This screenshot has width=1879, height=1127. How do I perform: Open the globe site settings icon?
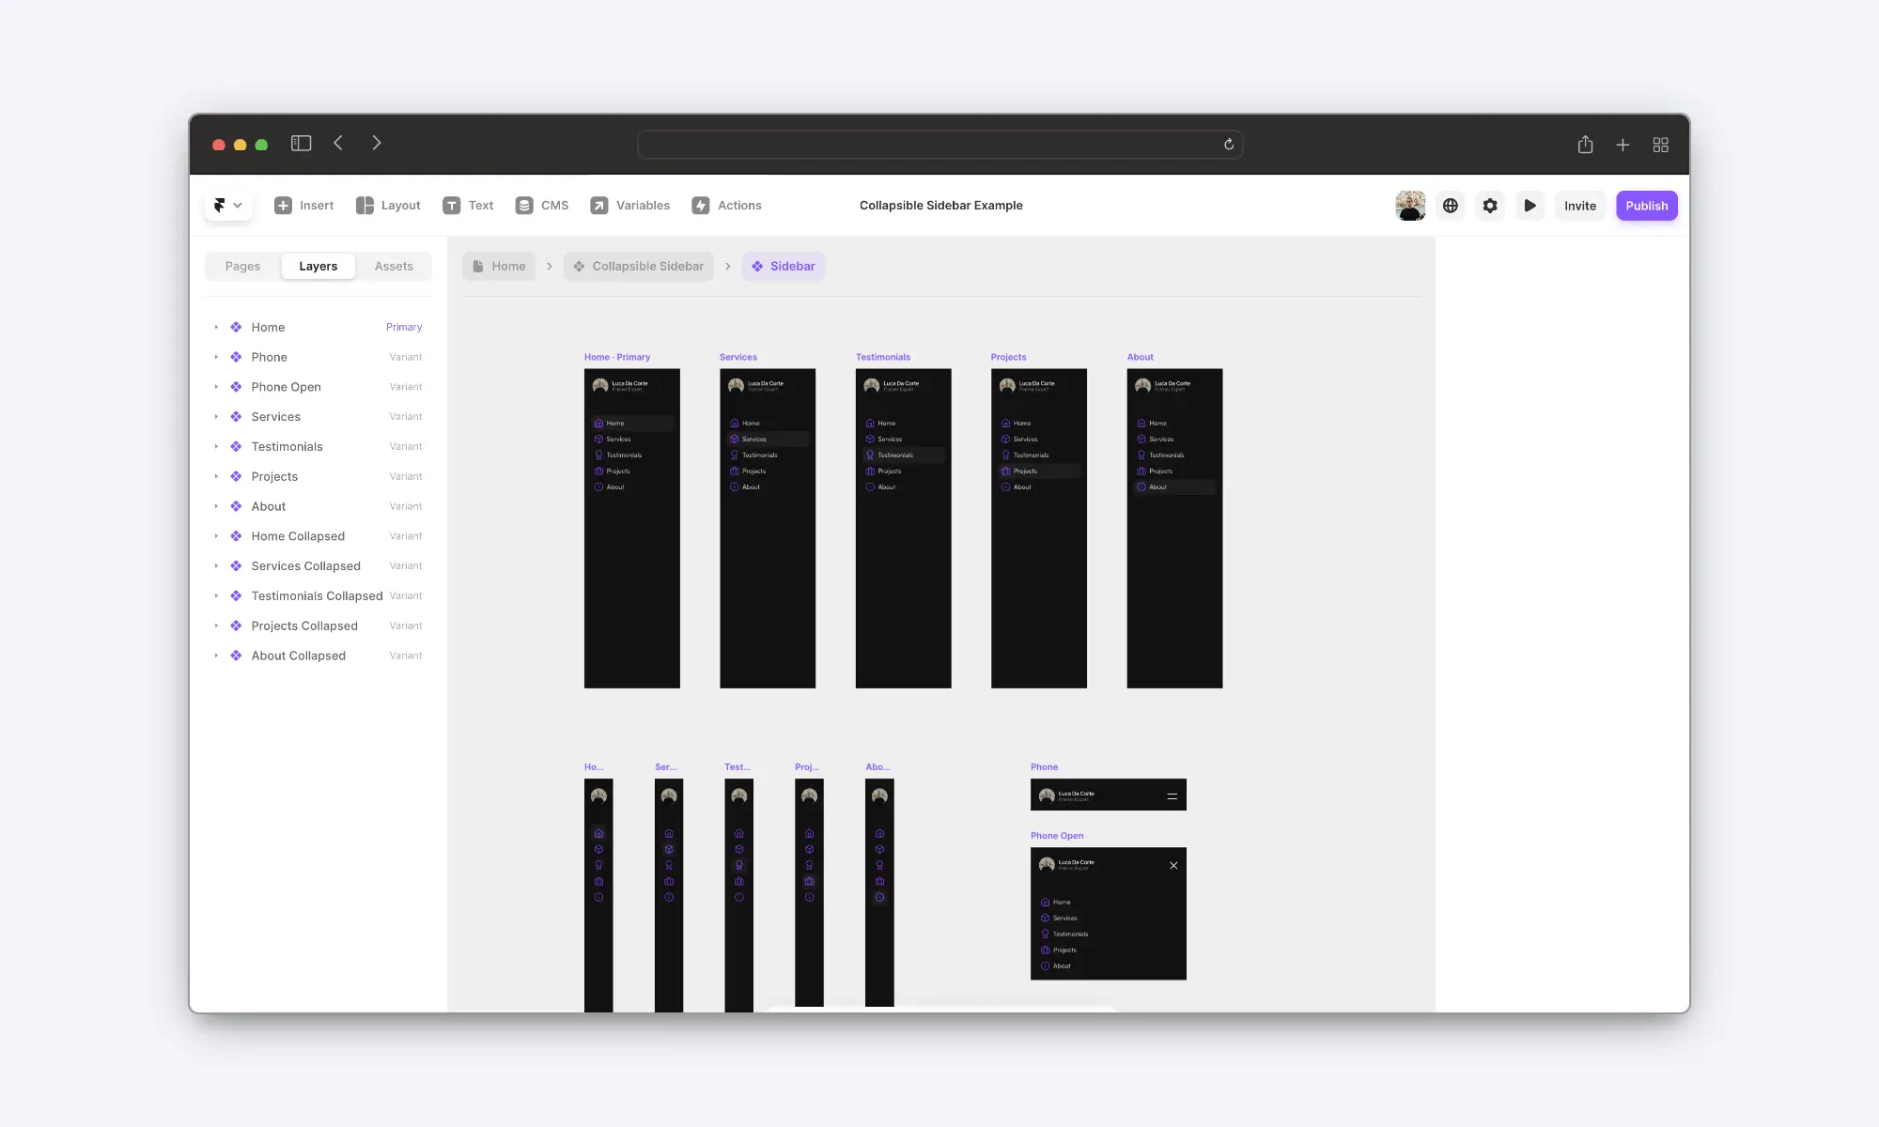[1451, 206]
